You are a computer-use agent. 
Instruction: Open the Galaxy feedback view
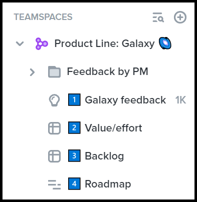point(125,100)
